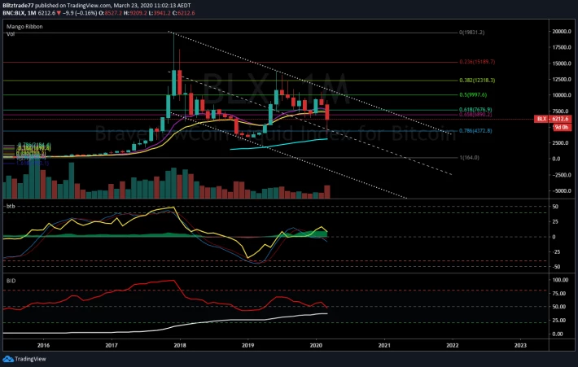578x367 pixels.
Task: Click the Vol indicator label
Action: [x=11, y=34]
